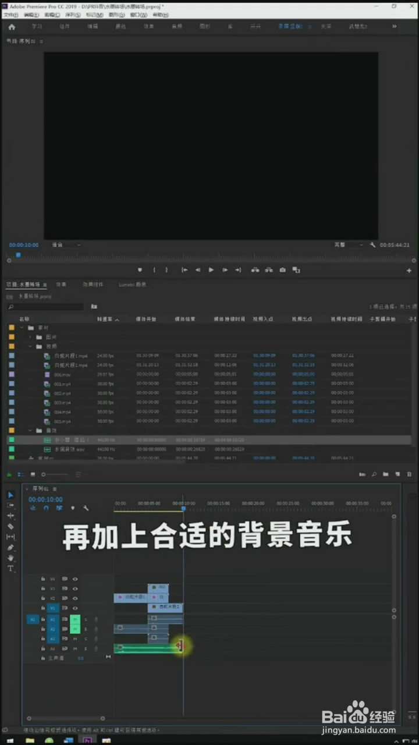Click the Home icon in workspace bar
Viewport: 419px width, 745px height.
[12, 27]
